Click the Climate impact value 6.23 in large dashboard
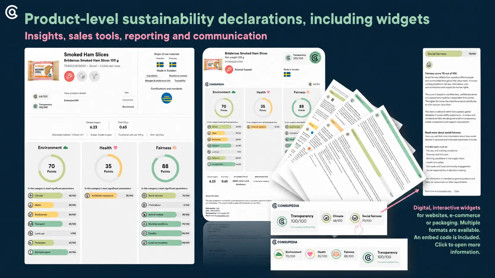The height and width of the screenshot is (278, 495). coord(94,127)
